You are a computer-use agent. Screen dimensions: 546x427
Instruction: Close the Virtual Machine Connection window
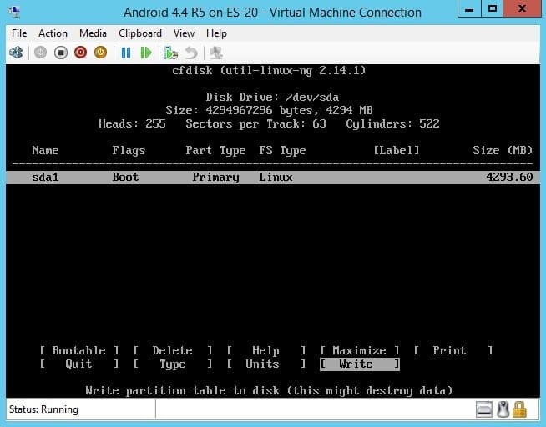coord(522,8)
